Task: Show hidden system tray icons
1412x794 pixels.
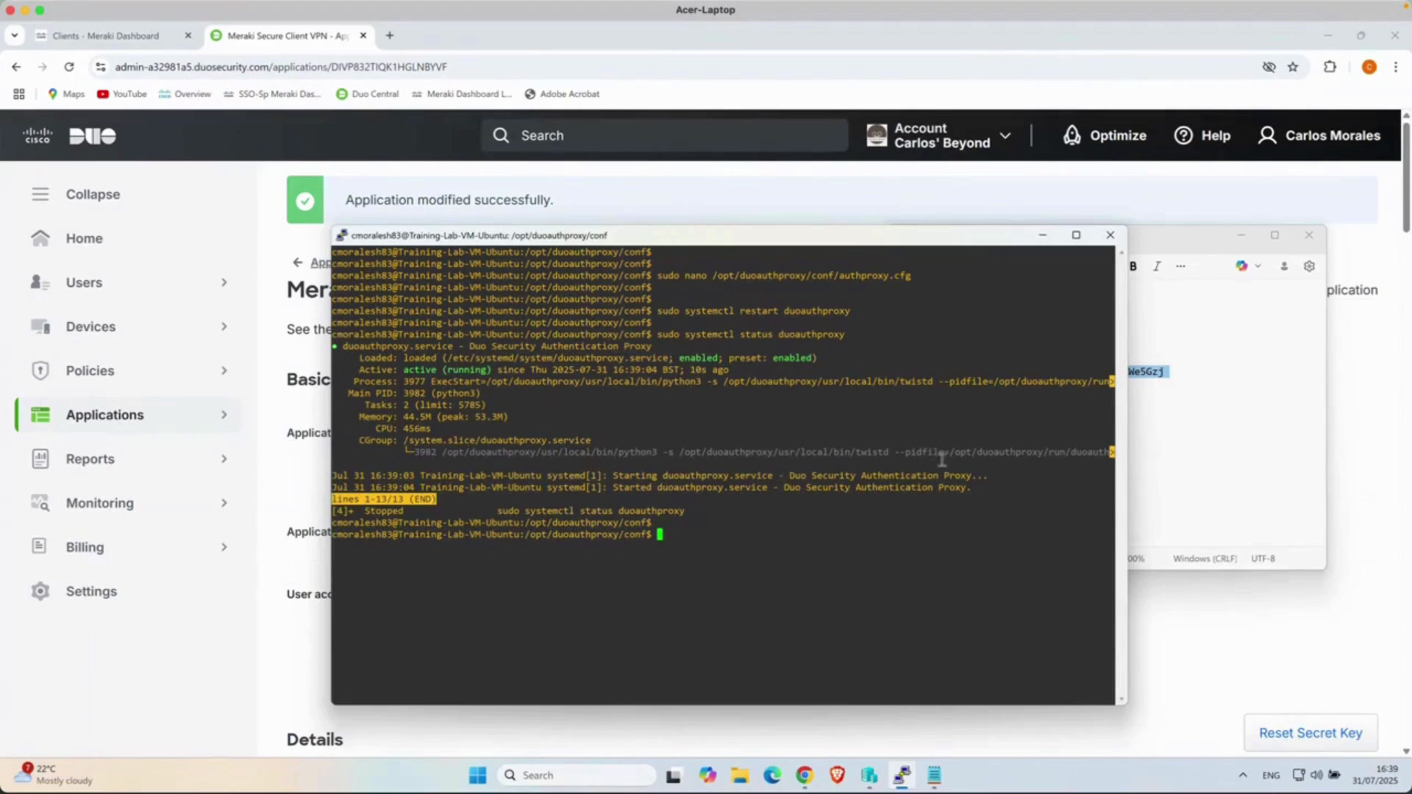Action: (x=1243, y=775)
